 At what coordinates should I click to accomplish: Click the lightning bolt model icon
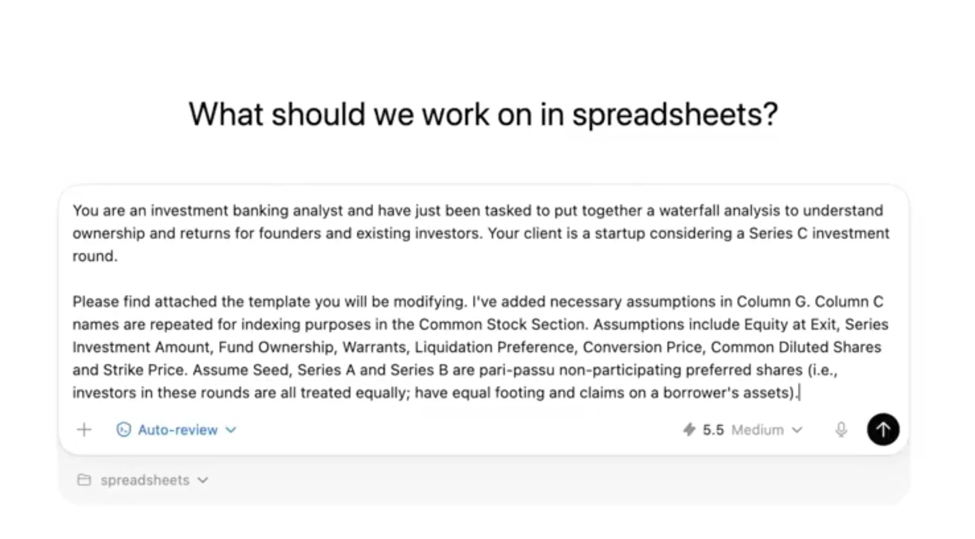(x=690, y=429)
